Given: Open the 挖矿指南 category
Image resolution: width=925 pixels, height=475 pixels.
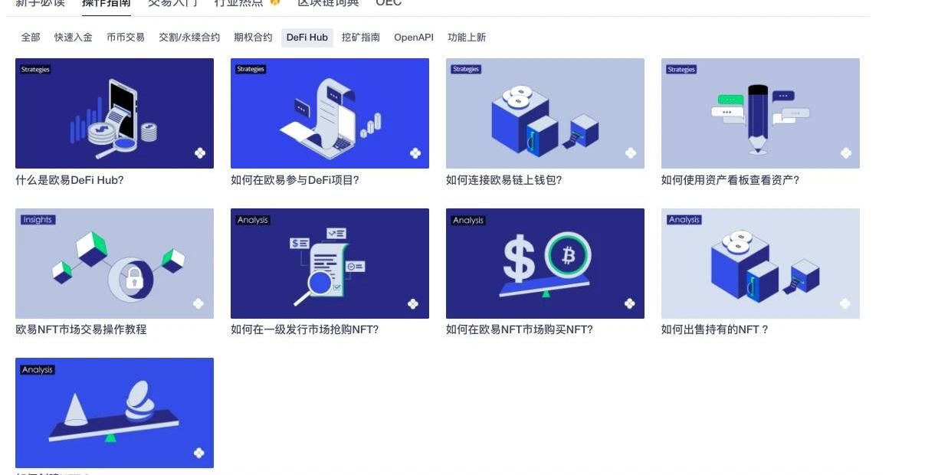Looking at the screenshot, I should click(361, 38).
